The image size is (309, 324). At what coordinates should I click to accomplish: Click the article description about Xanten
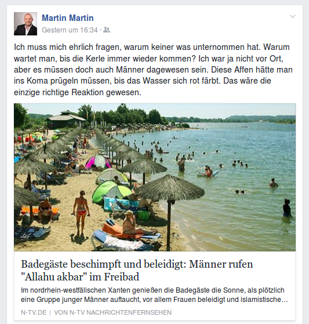tap(154, 295)
